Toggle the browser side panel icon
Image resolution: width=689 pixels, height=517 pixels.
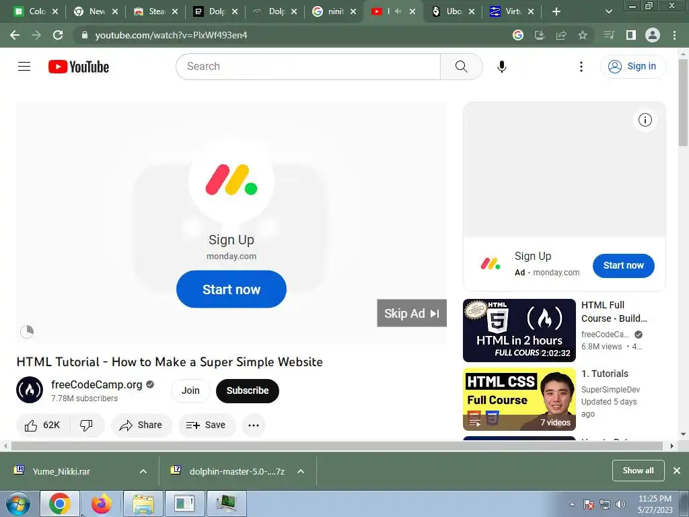(631, 35)
